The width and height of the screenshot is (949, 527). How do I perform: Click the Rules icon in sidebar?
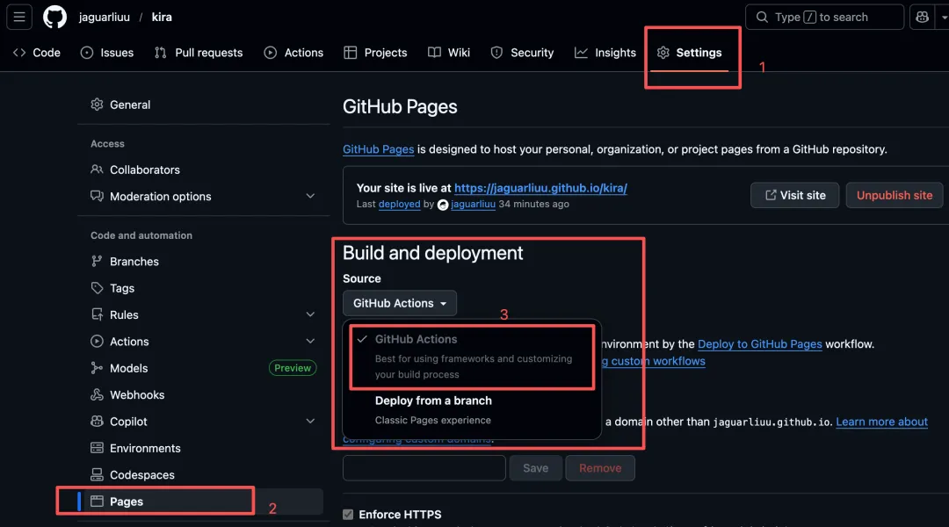click(x=97, y=314)
